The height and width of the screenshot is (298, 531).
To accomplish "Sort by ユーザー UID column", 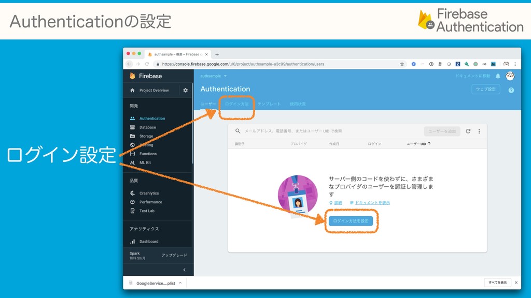I will point(418,144).
